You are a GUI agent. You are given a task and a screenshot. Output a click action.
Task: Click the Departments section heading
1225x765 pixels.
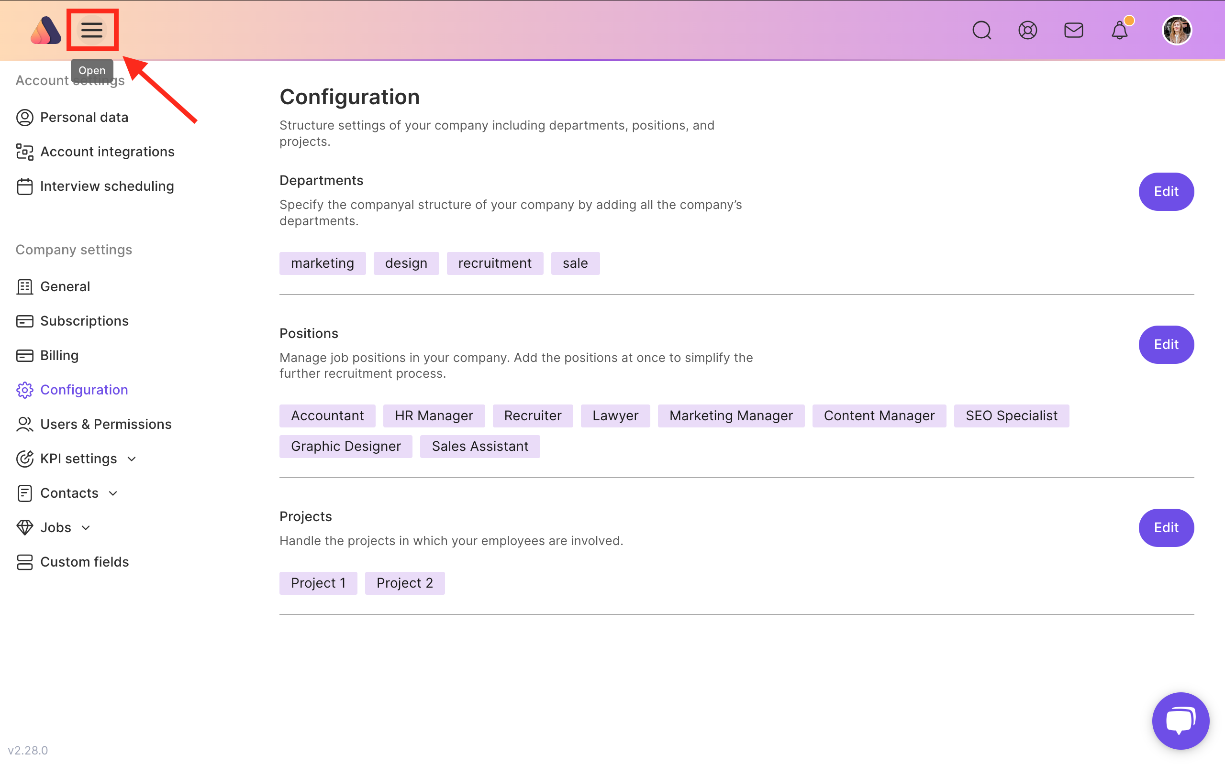click(322, 180)
